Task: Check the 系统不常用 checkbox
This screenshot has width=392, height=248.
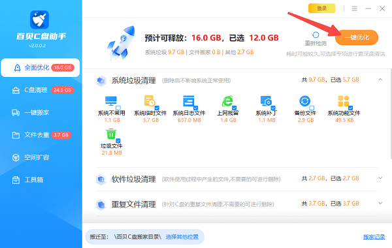Action: pos(118,108)
